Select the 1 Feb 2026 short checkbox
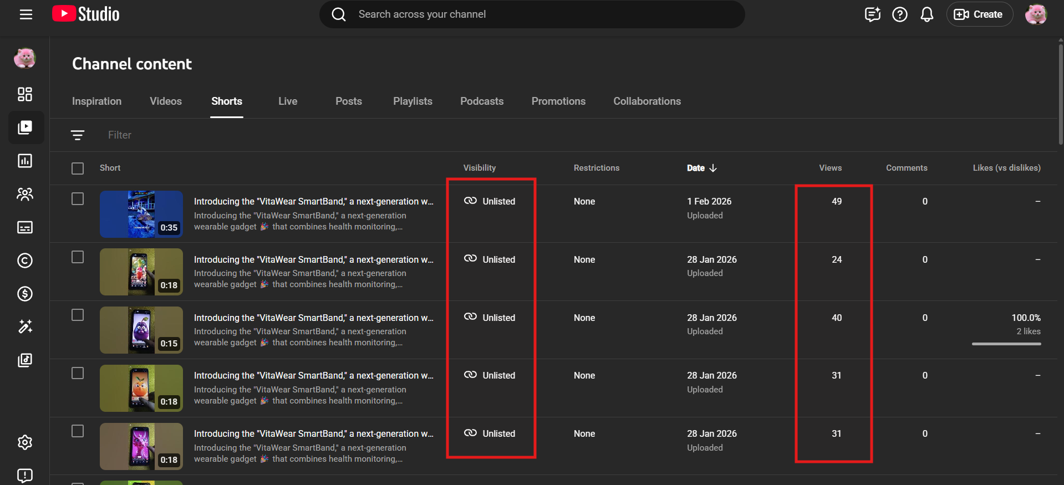The image size is (1064, 485). click(78, 199)
